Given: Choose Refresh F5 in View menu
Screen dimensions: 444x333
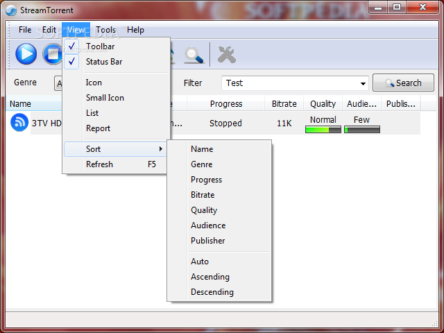Looking at the screenshot, I should [x=114, y=164].
